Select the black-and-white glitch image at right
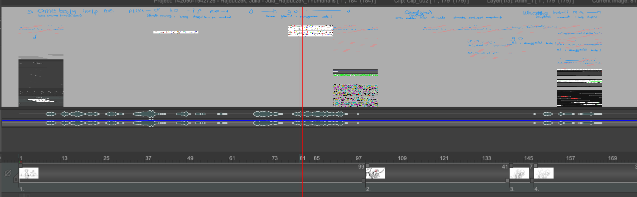637x197 pixels. (x=580, y=87)
